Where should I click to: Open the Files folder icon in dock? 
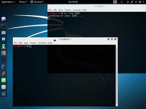[4, 32]
